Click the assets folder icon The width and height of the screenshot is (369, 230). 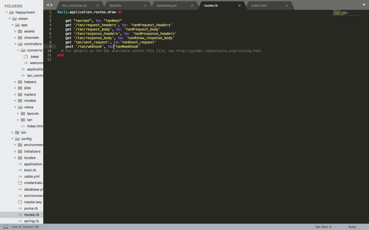pos(20,31)
